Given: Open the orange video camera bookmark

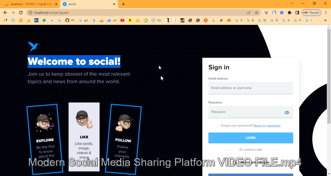Looking at the screenshot, I should tap(138, 20).
